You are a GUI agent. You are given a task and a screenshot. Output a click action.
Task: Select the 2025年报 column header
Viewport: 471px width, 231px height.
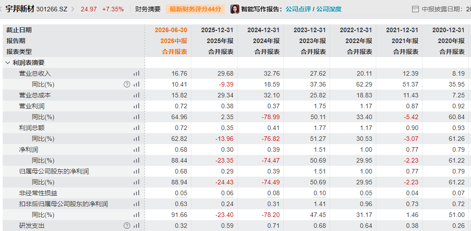click(221, 41)
